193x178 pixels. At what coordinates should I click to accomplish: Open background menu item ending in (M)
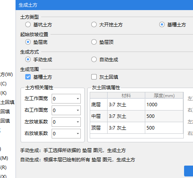click(4, 158)
